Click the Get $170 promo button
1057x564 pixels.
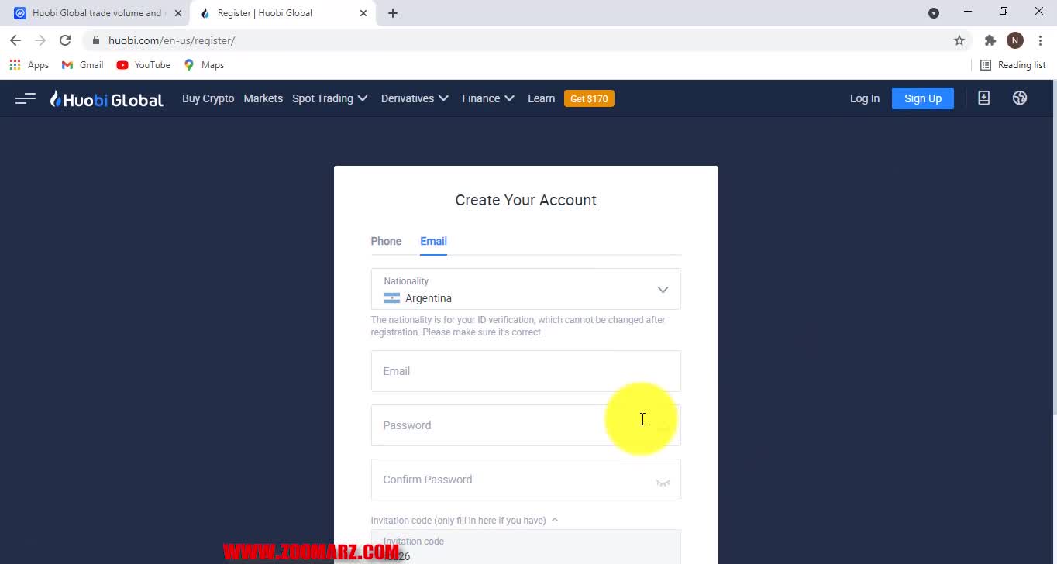tap(589, 98)
